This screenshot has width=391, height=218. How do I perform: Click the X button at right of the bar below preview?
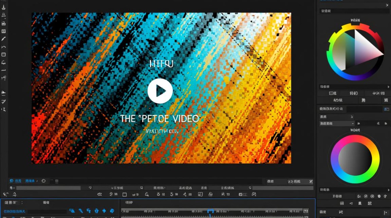pos(311,181)
